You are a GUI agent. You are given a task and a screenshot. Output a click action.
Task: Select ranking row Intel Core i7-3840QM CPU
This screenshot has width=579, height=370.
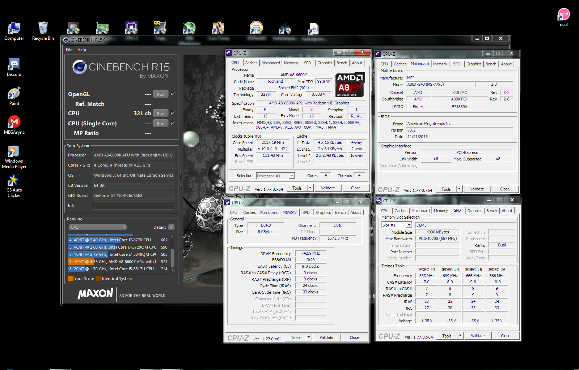tap(119, 254)
